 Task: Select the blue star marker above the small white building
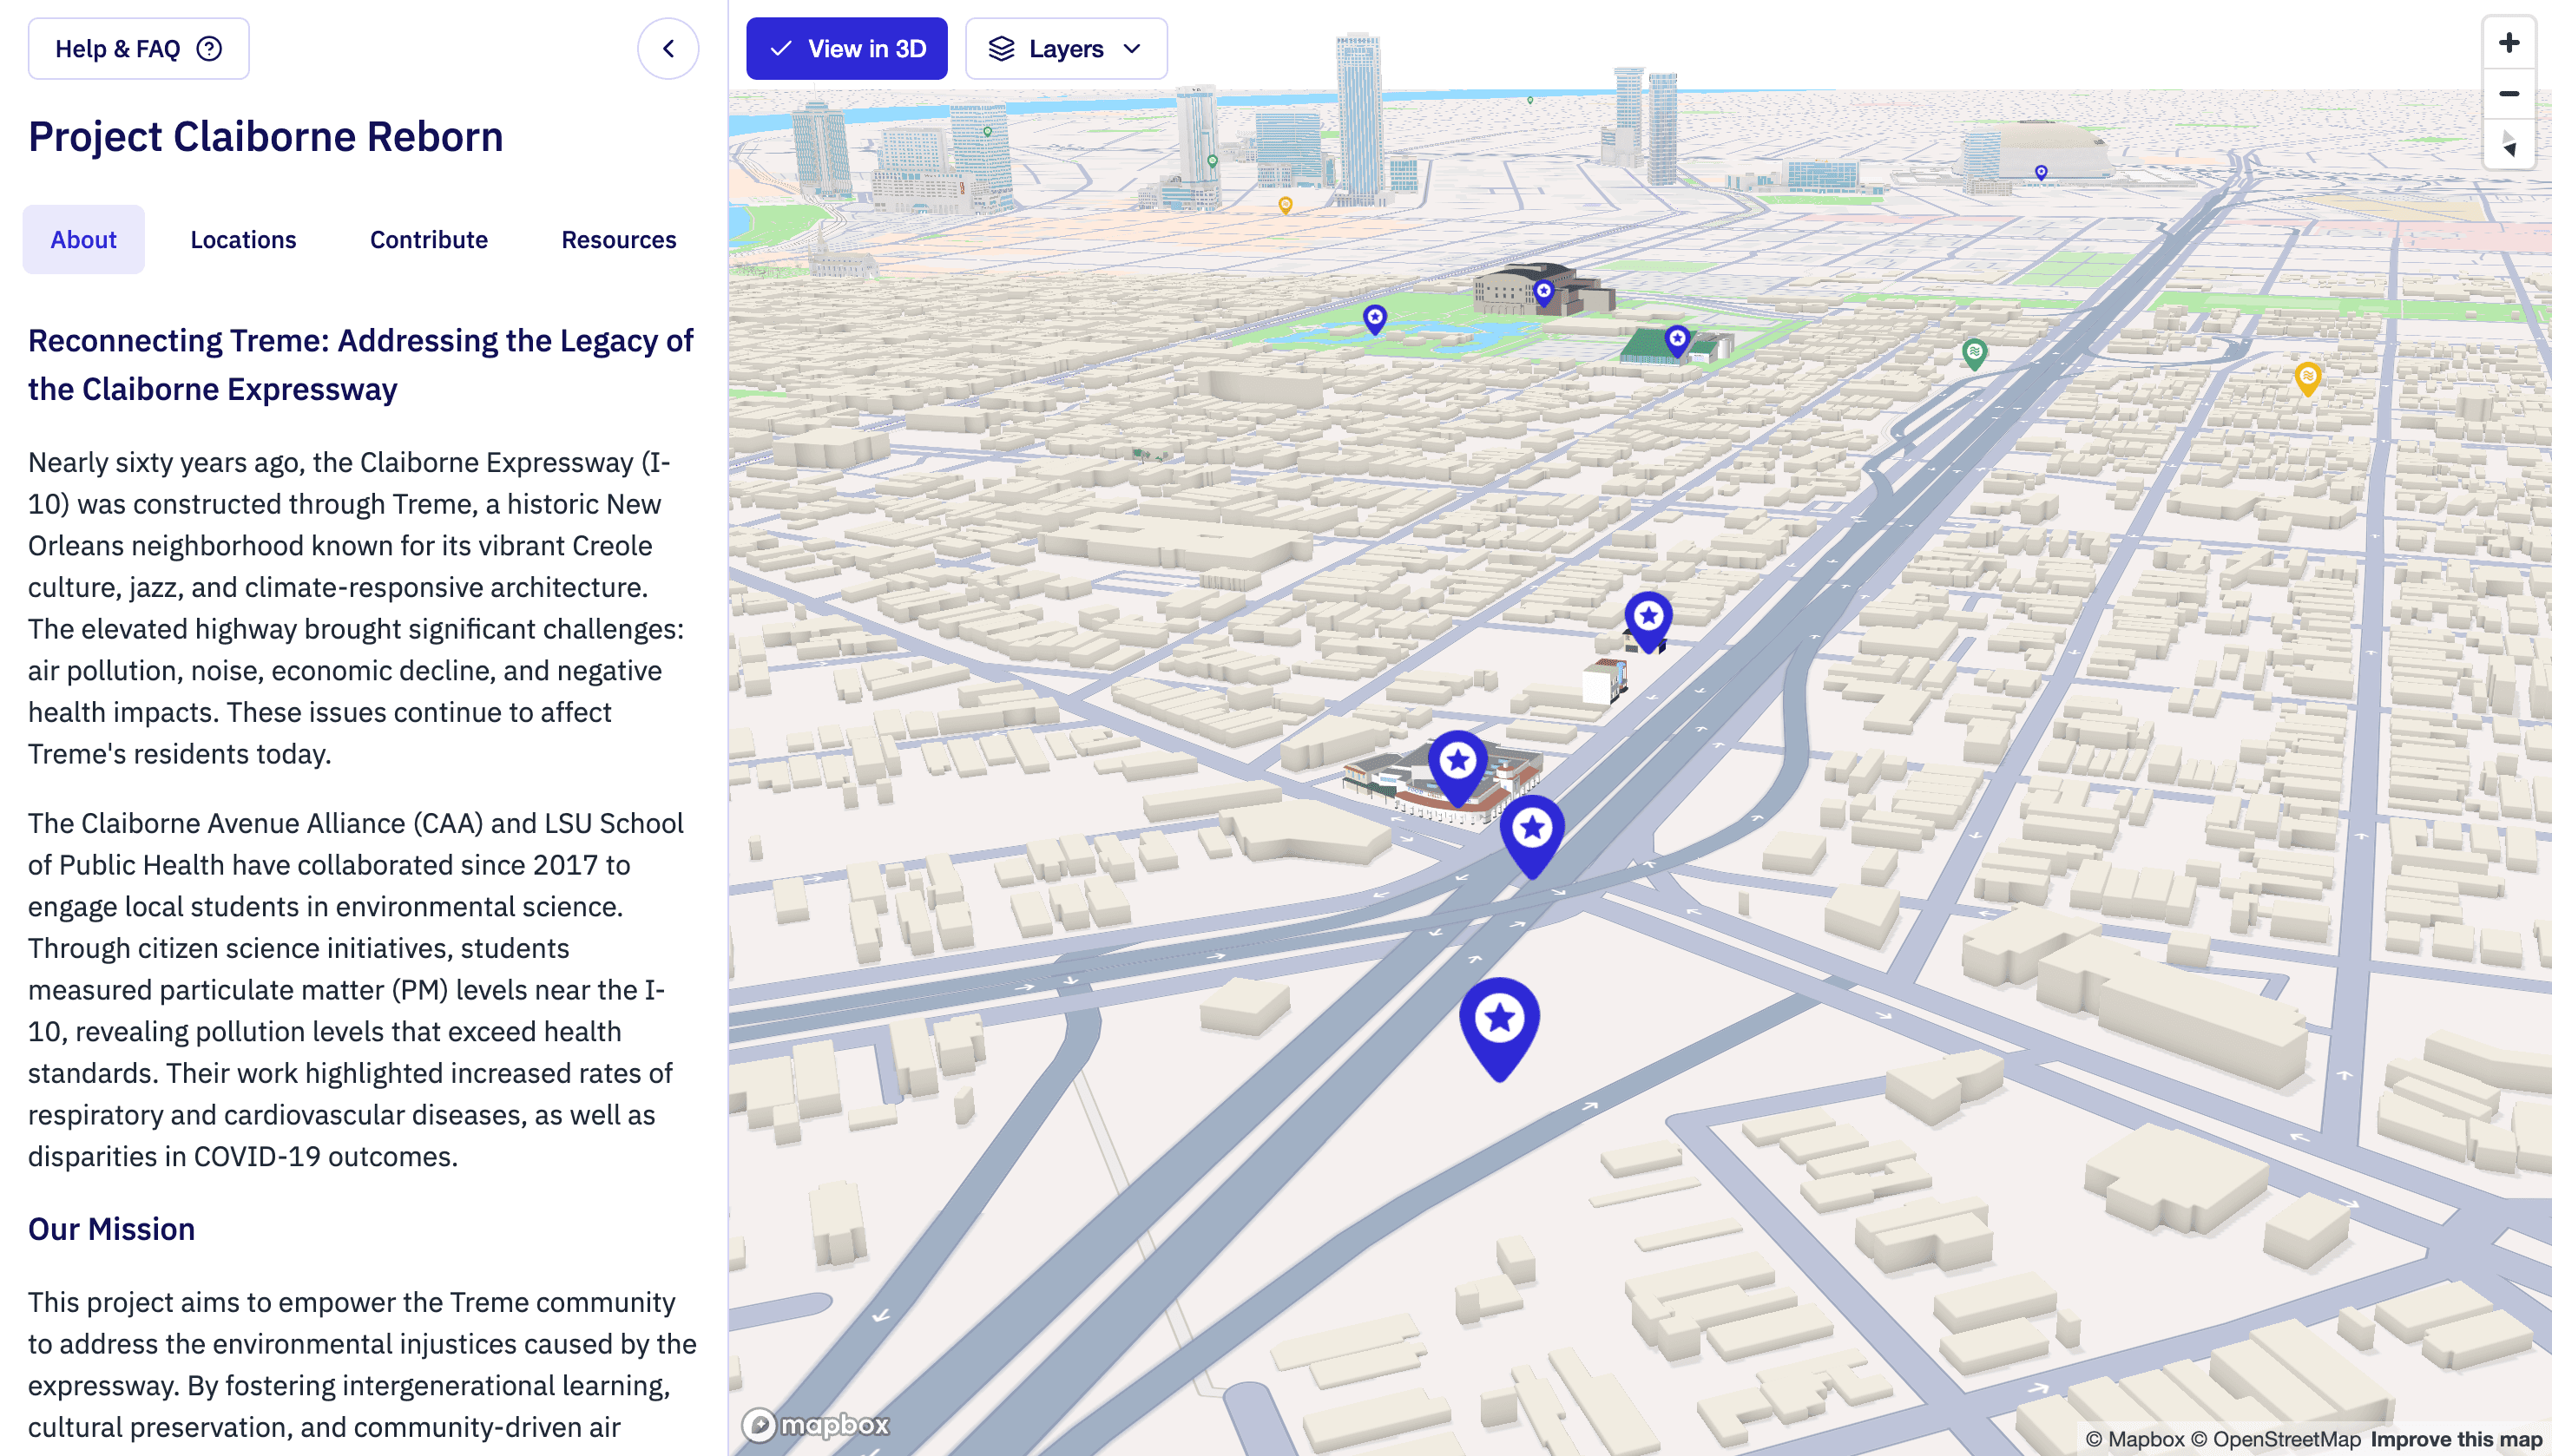click(x=1648, y=621)
